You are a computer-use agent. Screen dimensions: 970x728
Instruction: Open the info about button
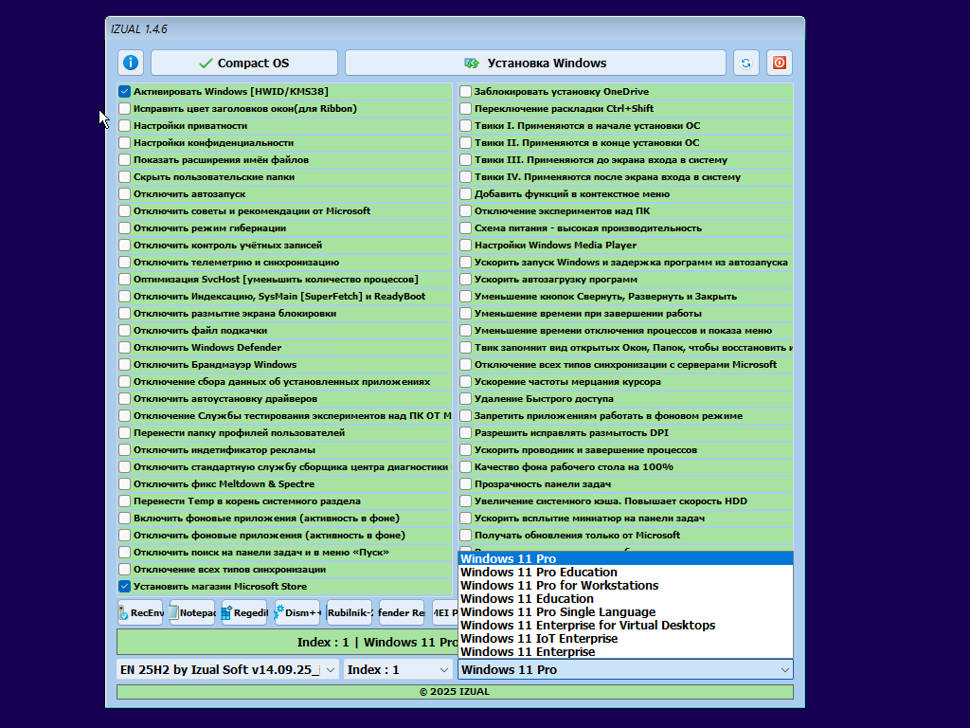pyautogui.click(x=131, y=63)
